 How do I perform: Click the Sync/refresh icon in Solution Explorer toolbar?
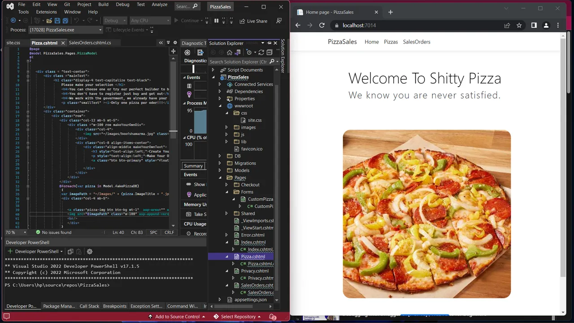[x=261, y=52]
